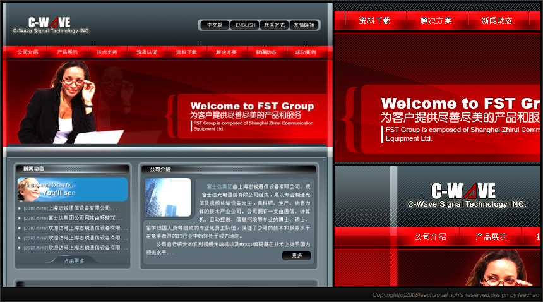Click 新闻动态 in the enlarged preview at right
The image size is (543, 302).
[497, 21]
